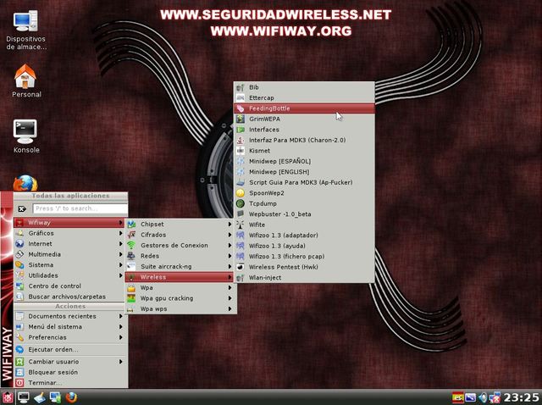
Task: Click the SpoonWep2 yellow icon
Action: pos(241,193)
